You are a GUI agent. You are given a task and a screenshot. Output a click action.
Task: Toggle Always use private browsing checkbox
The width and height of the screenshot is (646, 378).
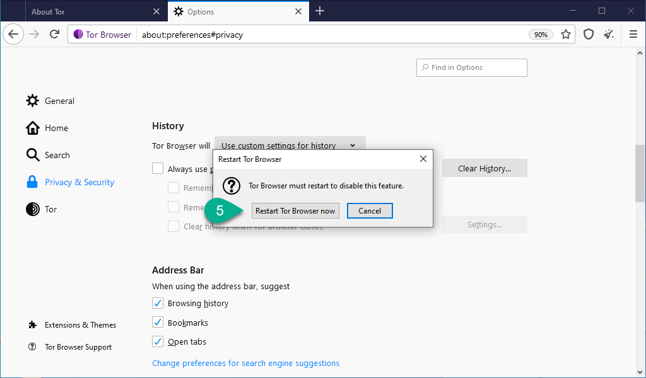click(x=158, y=168)
